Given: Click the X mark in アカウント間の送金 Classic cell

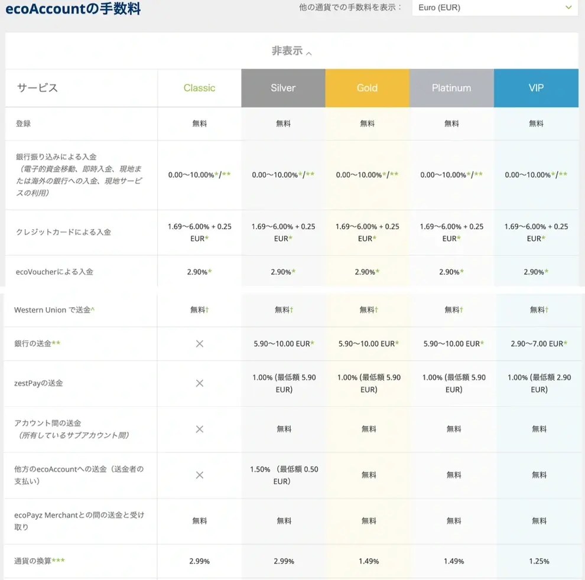Looking at the screenshot, I should pyautogui.click(x=200, y=429).
